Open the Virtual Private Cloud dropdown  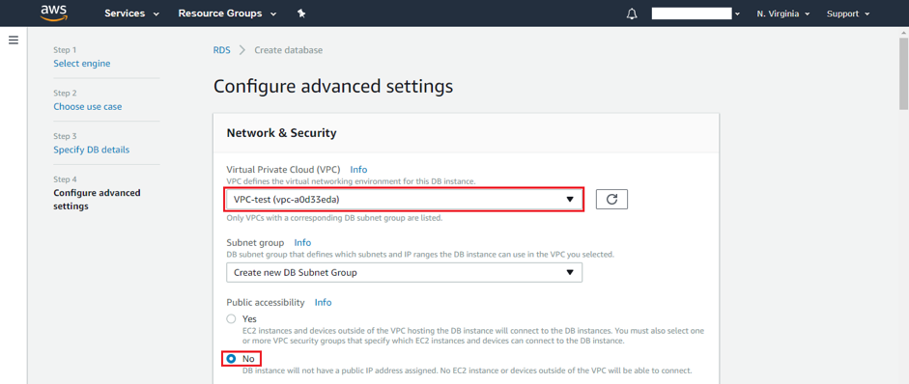click(x=404, y=200)
